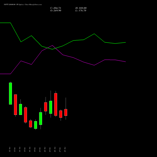Select the close value C: 204.75
The image size is (157, 157).
tap(56, 8)
